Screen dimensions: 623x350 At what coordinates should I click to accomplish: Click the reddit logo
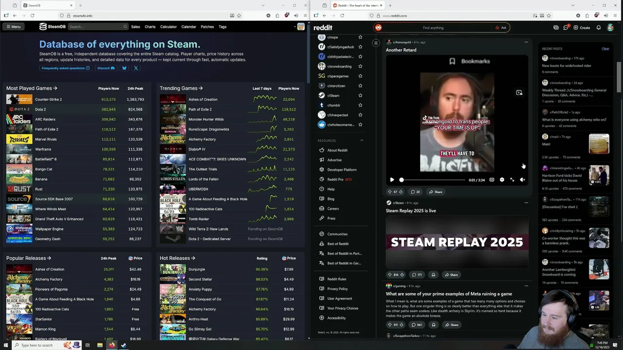pos(323,28)
